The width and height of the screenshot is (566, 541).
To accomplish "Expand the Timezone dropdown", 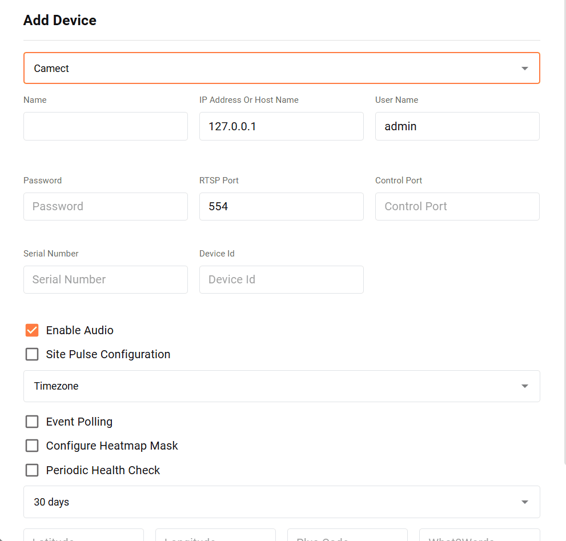I will (x=282, y=386).
